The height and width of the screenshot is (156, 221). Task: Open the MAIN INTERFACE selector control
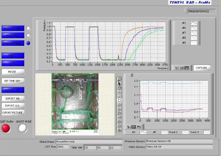[200, 11]
